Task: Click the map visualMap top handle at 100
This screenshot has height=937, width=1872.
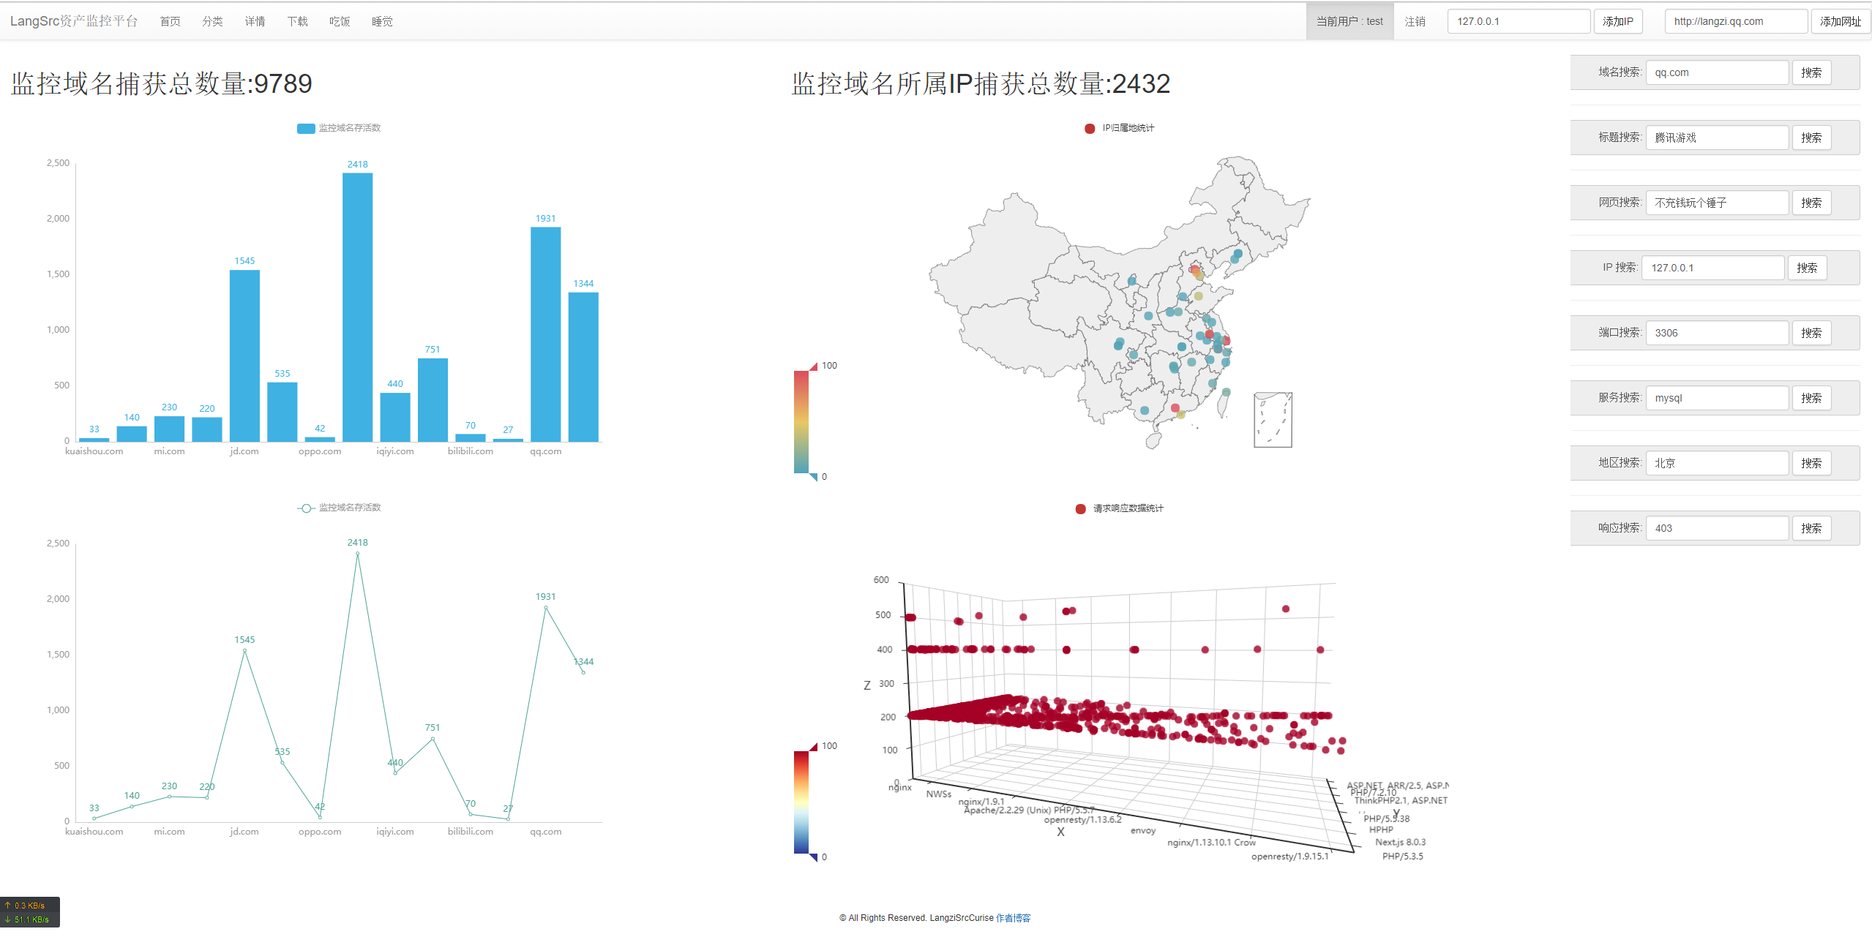Action: coord(813,366)
